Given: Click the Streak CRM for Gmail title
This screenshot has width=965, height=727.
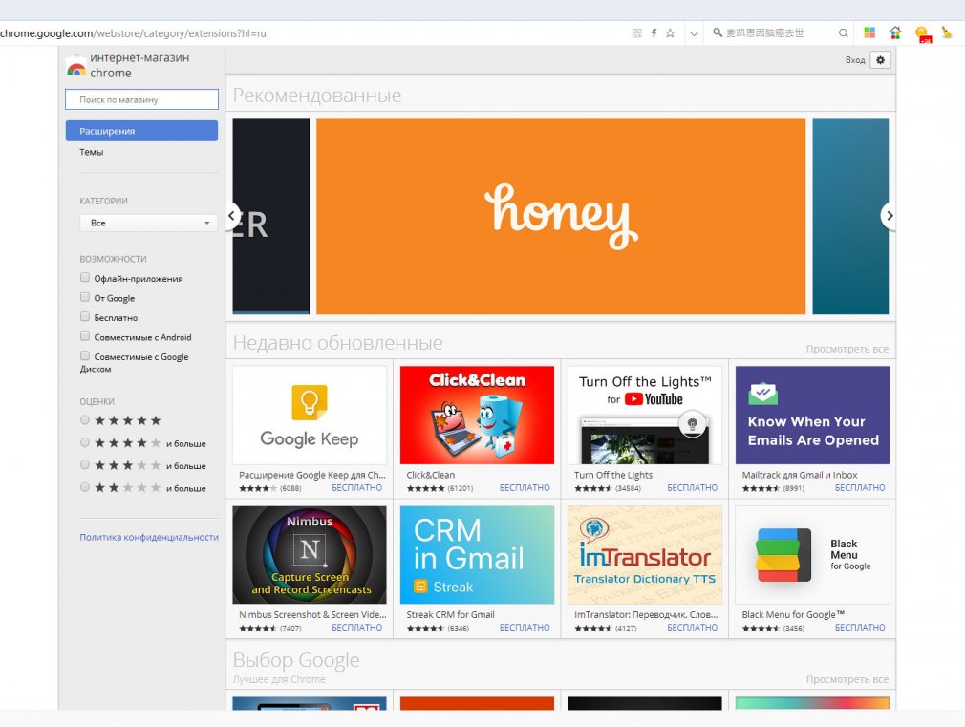Looking at the screenshot, I should 451,615.
